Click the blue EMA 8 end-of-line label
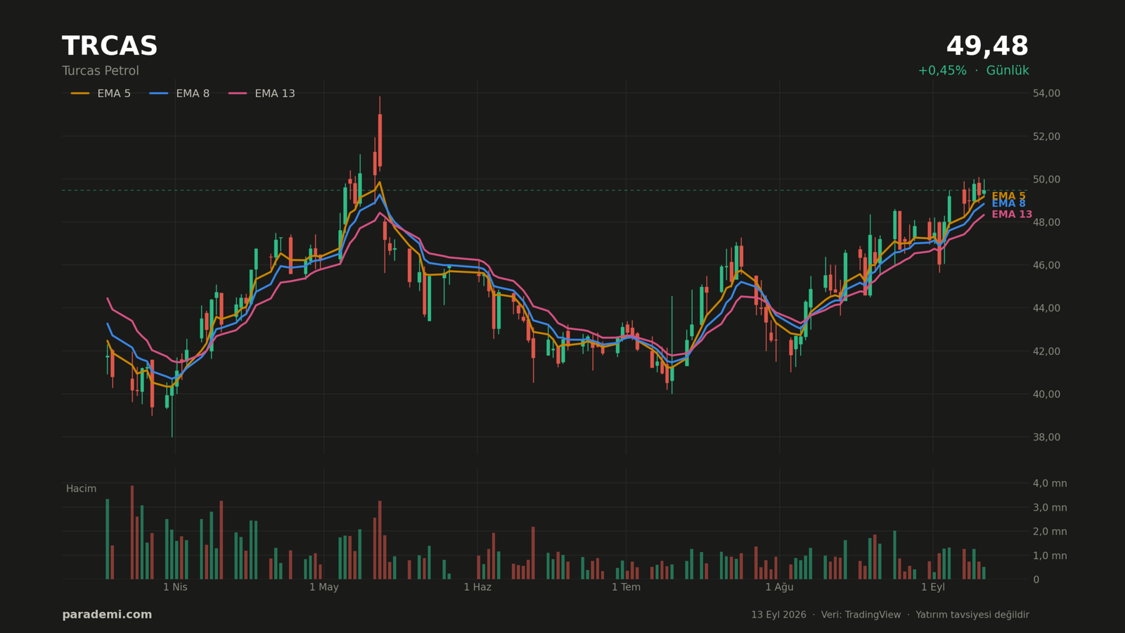Image resolution: width=1125 pixels, height=633 pixels. tap(1008, 204)
